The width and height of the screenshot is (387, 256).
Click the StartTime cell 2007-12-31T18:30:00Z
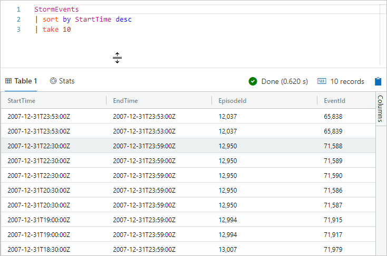point(38,249)
